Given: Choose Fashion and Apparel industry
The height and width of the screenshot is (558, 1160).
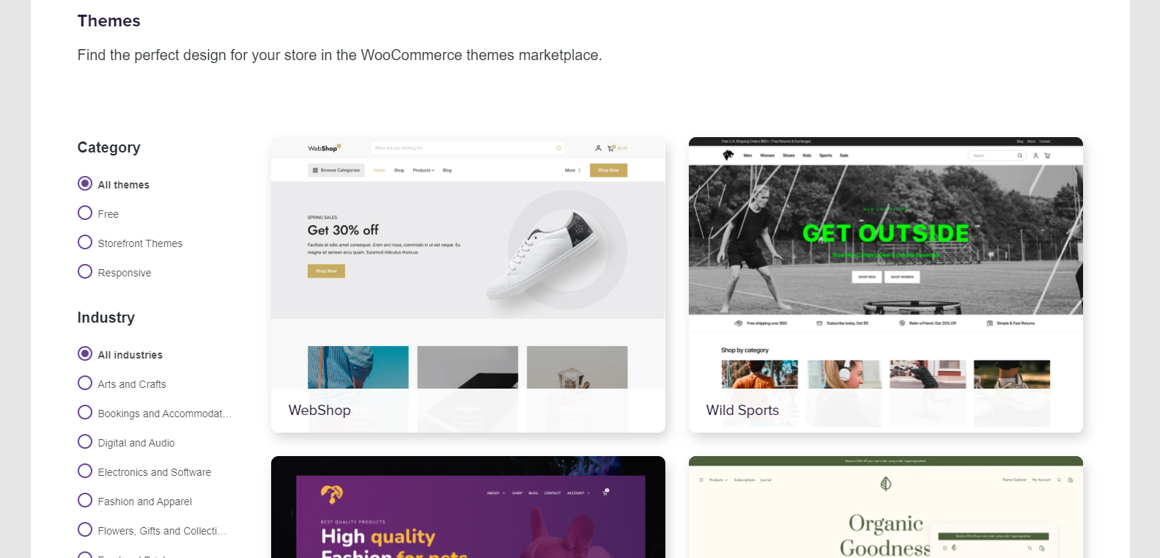Looking at the screenshot, I should [x=85, y=500].
